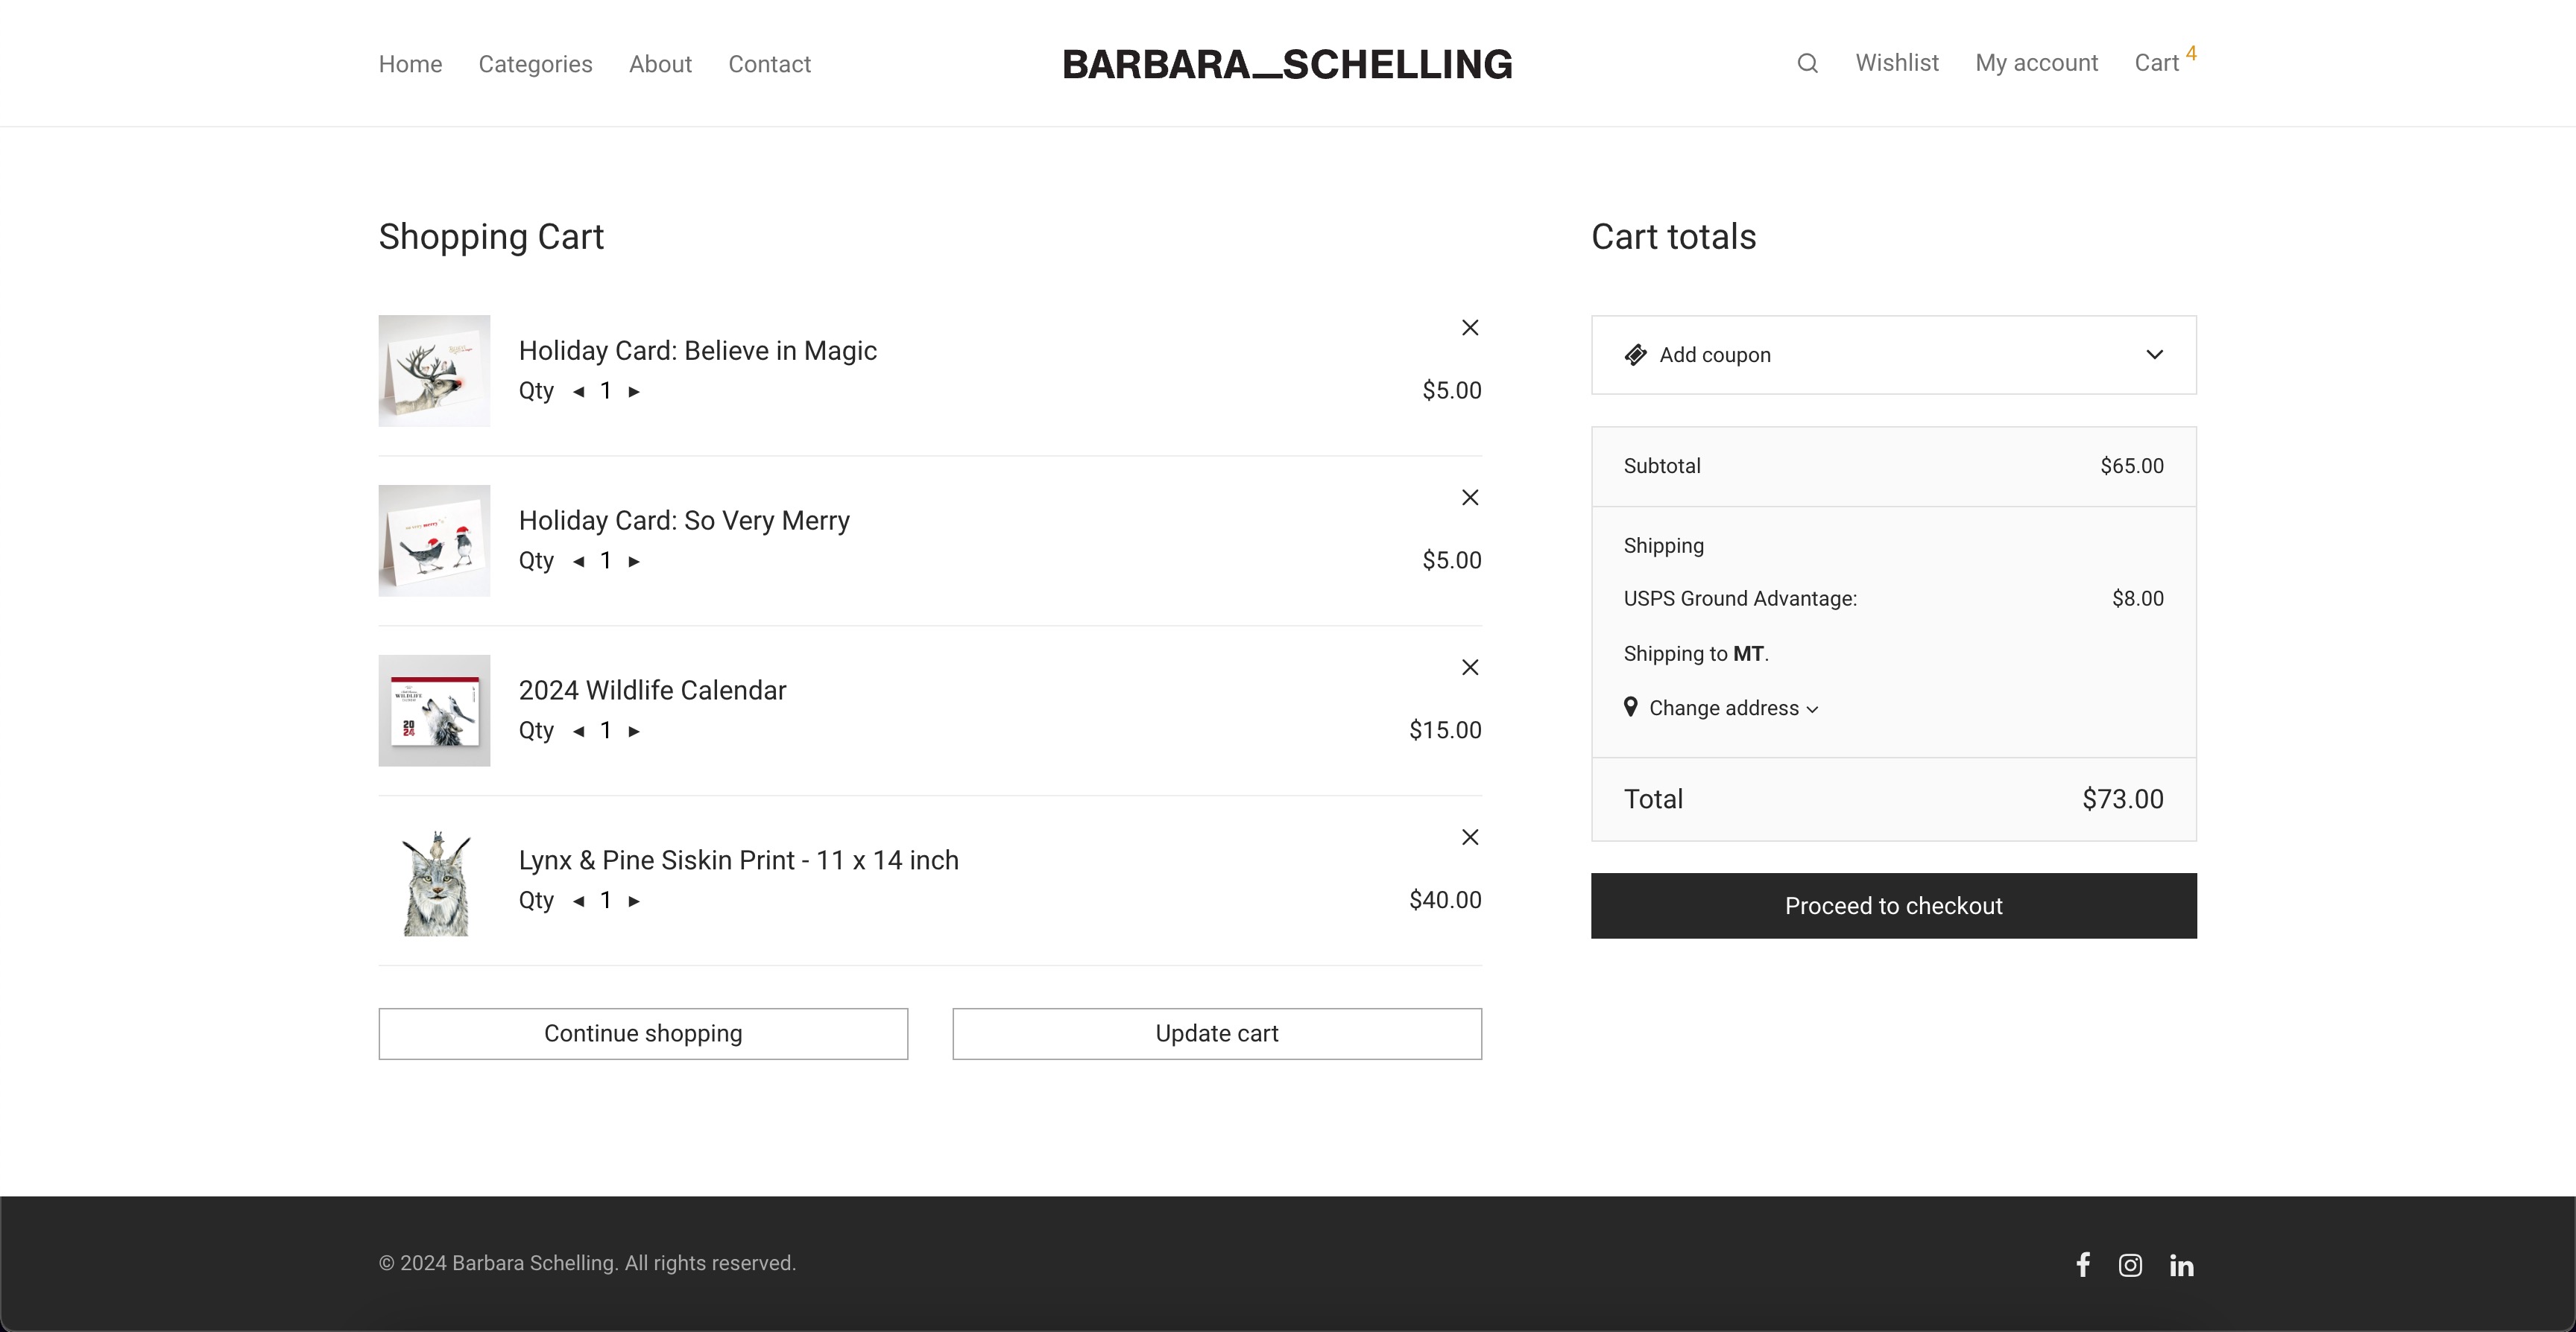Decrease quantity of So Very Merry card
This screenshot has width=2576, height=1332.
pos(578,562)
